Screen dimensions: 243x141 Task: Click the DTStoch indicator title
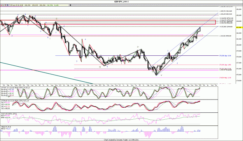coord(15,101)
